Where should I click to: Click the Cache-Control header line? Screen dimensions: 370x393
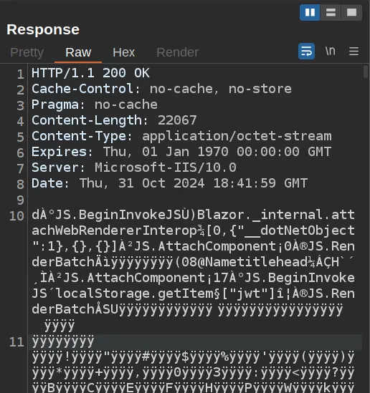[x=161, y=89]
